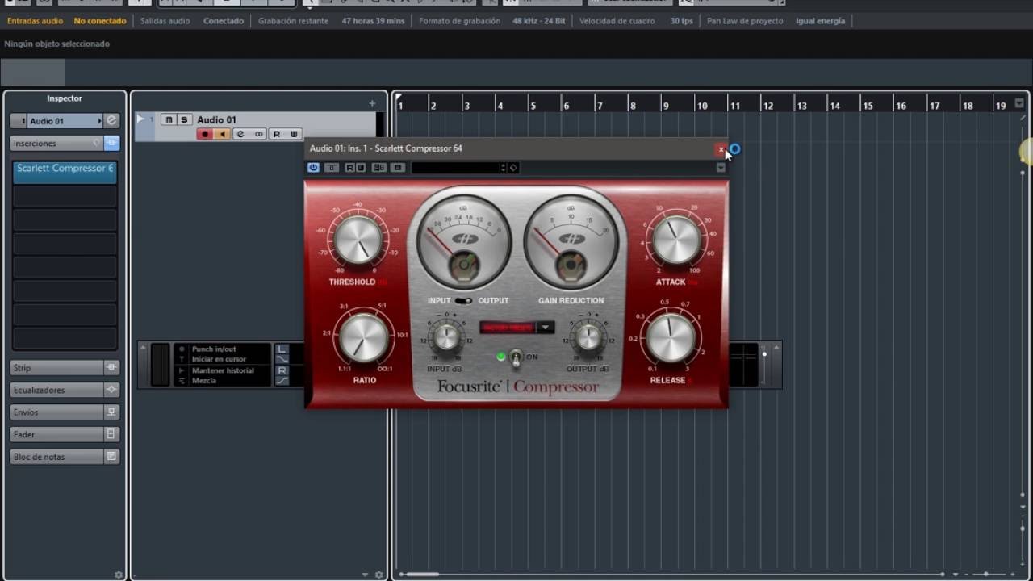Screen dimensions: 1033x581
Task: Add a track with the plus icon
Action: coord(372,103)
